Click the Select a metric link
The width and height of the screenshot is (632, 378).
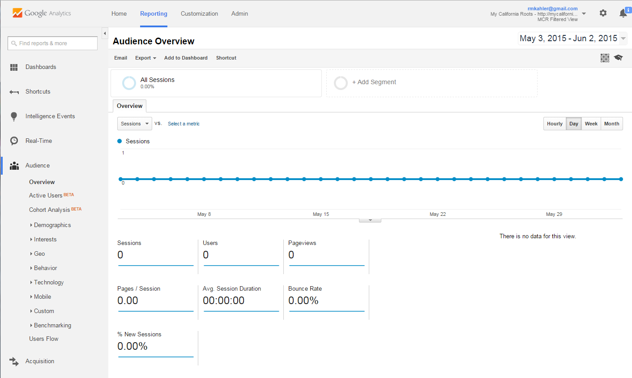(184, 124)
